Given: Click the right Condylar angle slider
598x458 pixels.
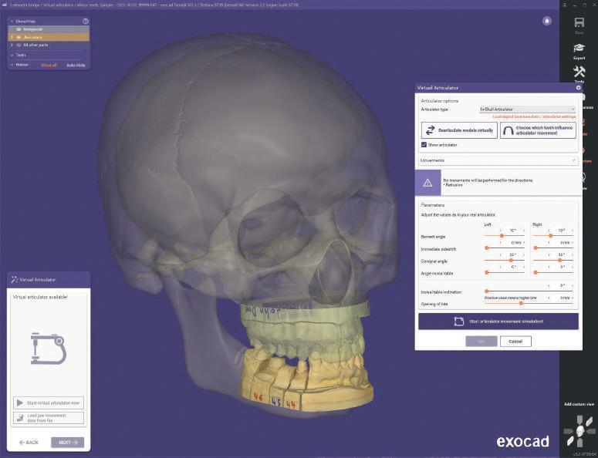Looking at the screenshot, I should click(553, 261).
